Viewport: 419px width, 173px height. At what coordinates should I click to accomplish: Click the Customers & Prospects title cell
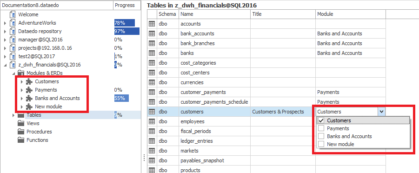(x=283, y=112)
